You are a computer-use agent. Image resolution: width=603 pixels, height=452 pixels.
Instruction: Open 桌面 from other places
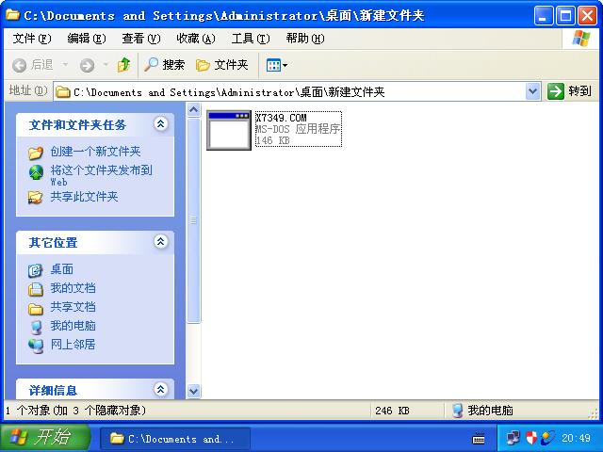[x=62, y=269]
